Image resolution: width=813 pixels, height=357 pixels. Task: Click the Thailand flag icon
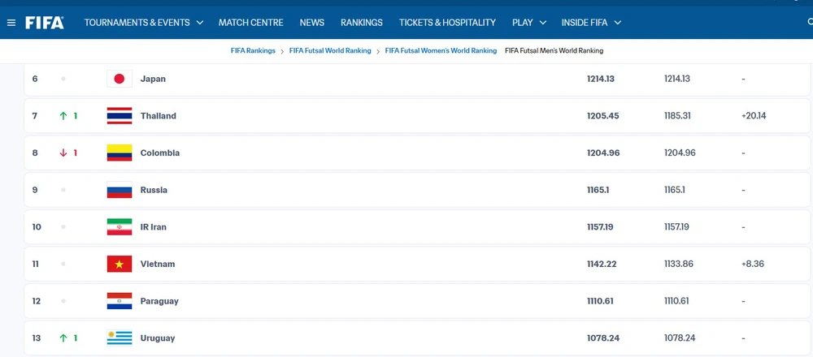pos(120,116)
